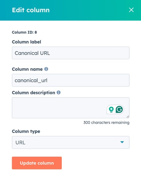Image resolution: width=141 pixels, height=176 pixels.
Task: Click the Update column button
Action: coord(37,163)
